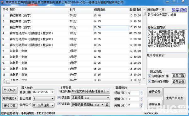This screenshot has width=189, height=116.
Task: Click the phone number 13171359898 in status bar
Action: [46, 113]
